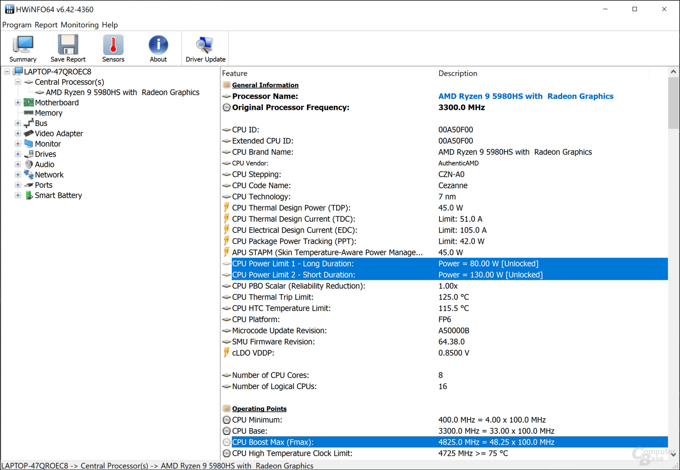Expand the Smart Battery tree node

(x=17, y=195)
